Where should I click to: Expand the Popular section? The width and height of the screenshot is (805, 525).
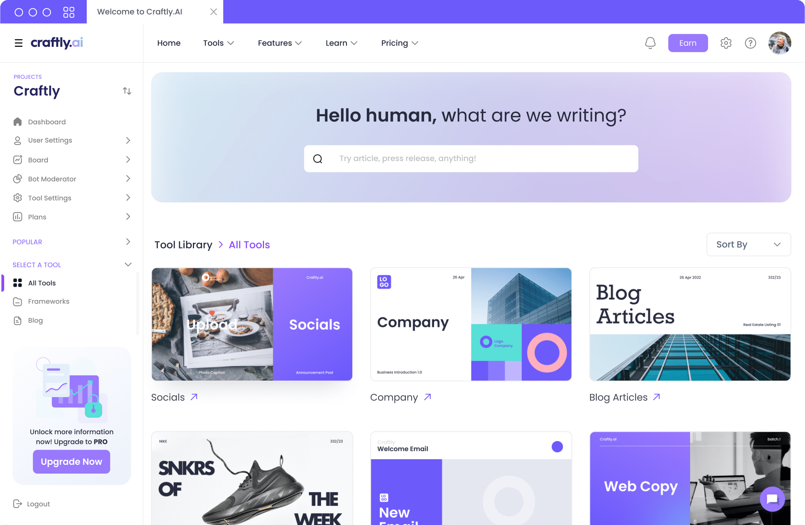click(x=128, y=241)
